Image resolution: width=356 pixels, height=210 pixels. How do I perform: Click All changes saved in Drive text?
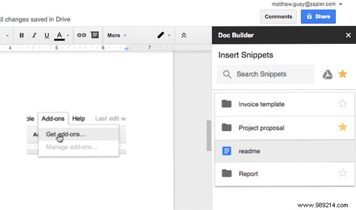click(x=35, y=19)
